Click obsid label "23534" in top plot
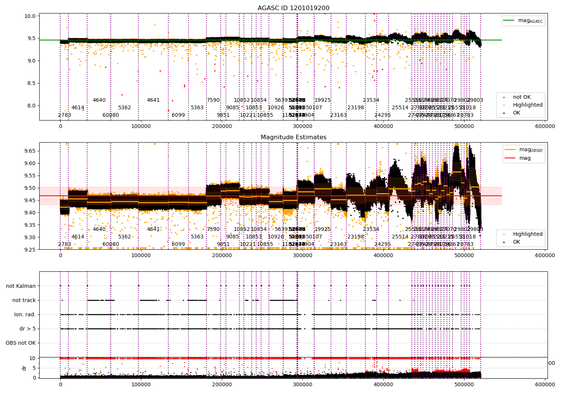The image size is (561, 393). [x=371, y=100]
